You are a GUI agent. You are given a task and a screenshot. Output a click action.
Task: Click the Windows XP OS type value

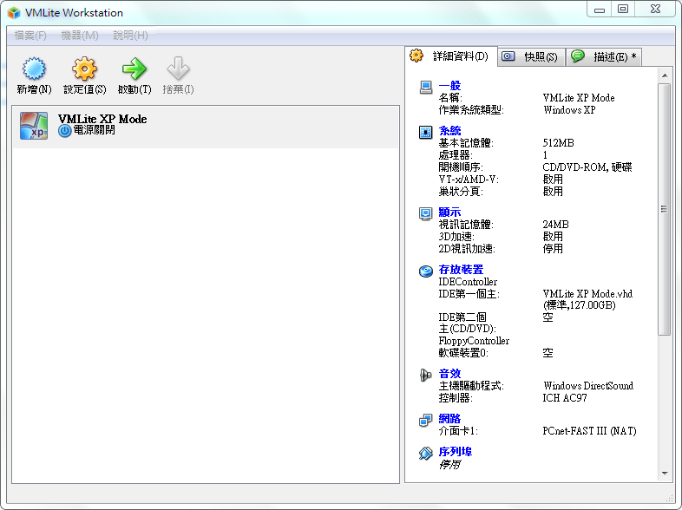[569, 110]
